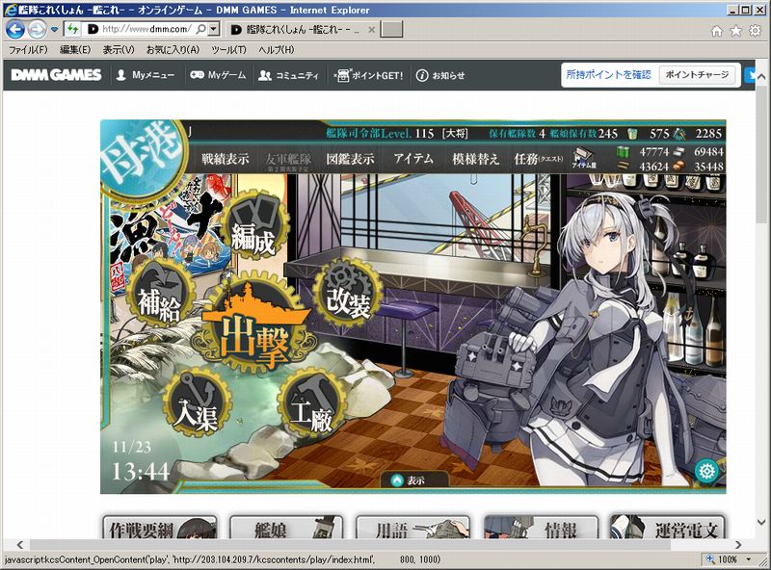Click the steel resource icon beside 69484
This screenshot has height=570, width=771.
point(679,152)
